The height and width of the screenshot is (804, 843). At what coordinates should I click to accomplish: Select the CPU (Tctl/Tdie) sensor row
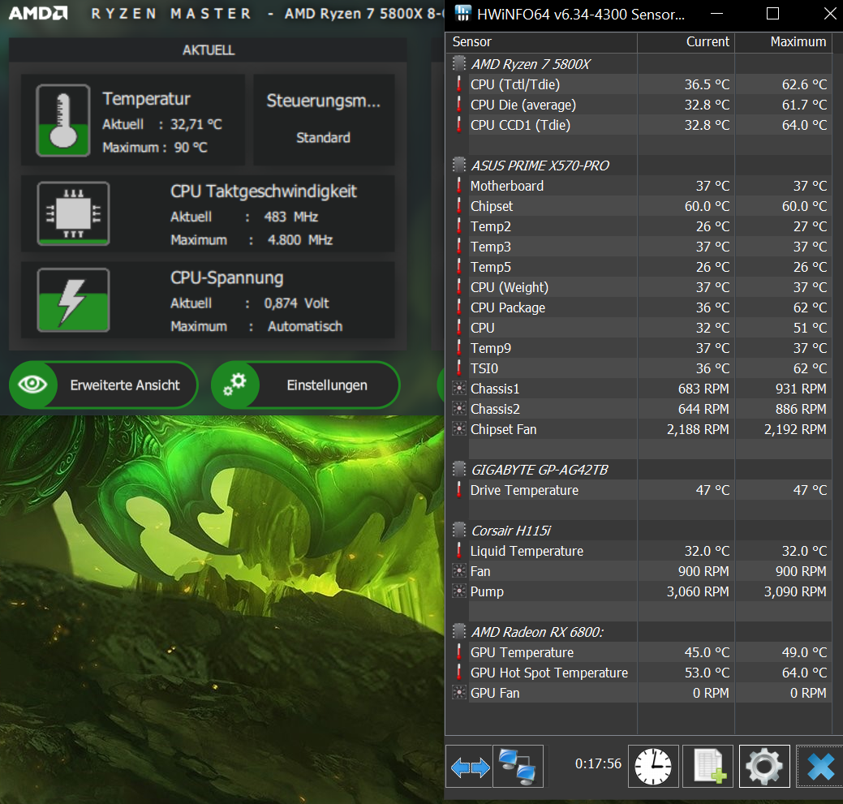639,84
